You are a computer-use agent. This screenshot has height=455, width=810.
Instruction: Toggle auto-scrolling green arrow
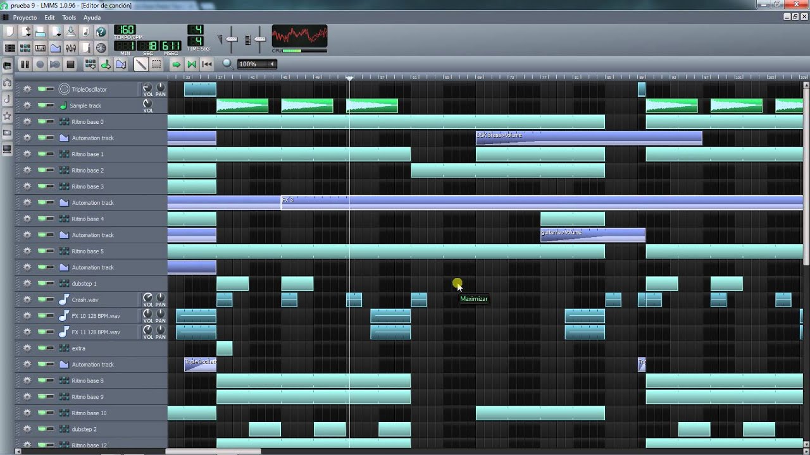click(177, 64)
